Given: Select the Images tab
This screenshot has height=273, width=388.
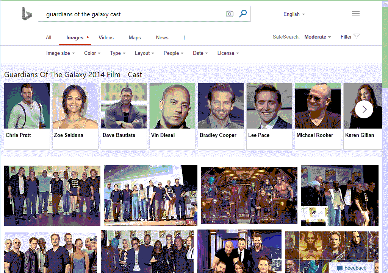Looking at the screenshot, I should point(75,37).
